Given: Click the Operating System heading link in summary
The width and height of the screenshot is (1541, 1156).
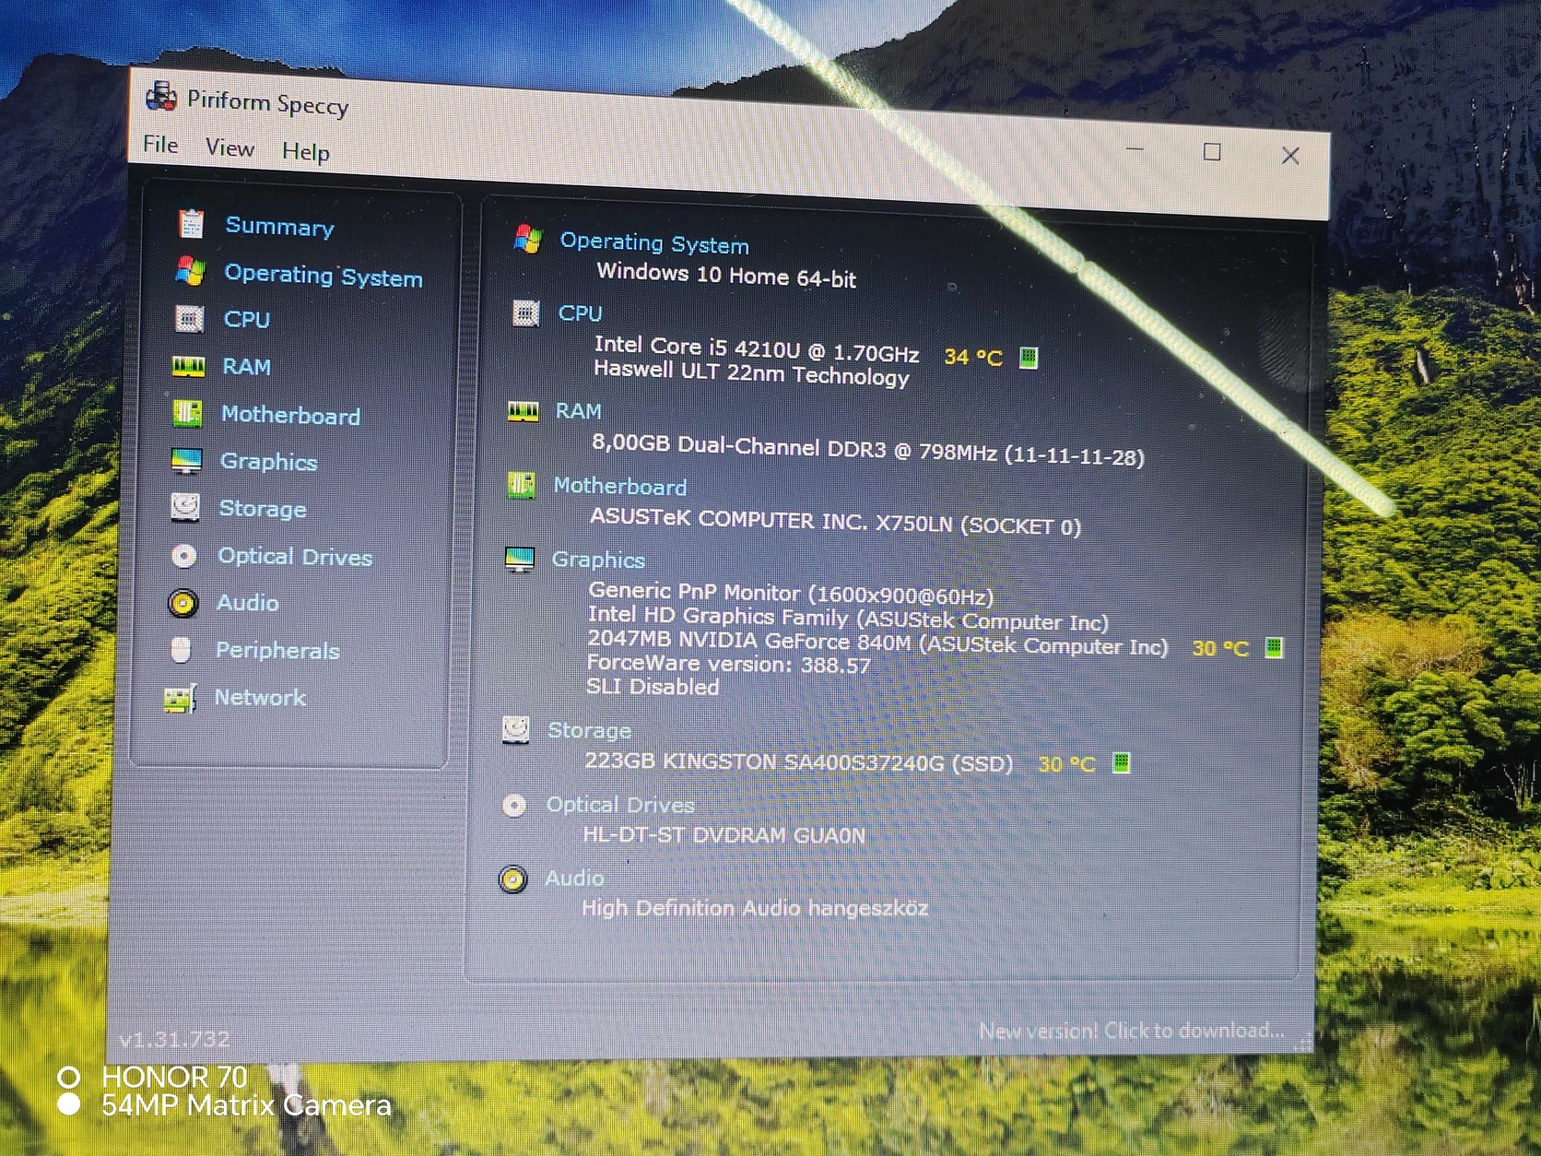Looking at the screenshot, I should click(654, 243).
